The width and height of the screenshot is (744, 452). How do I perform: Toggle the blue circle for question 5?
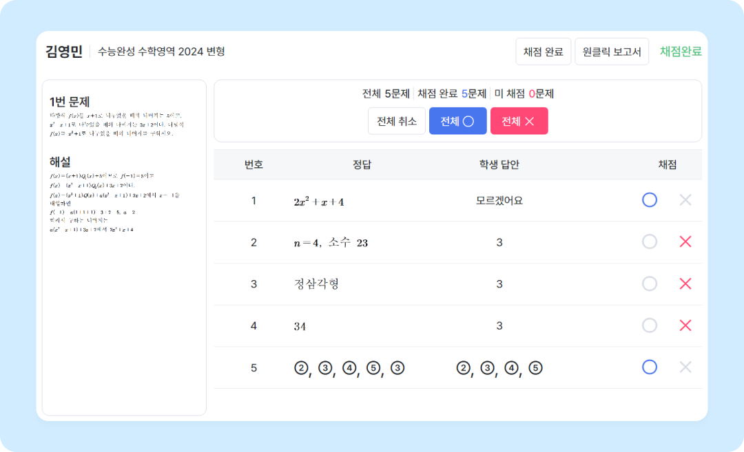tap(649, 367)
